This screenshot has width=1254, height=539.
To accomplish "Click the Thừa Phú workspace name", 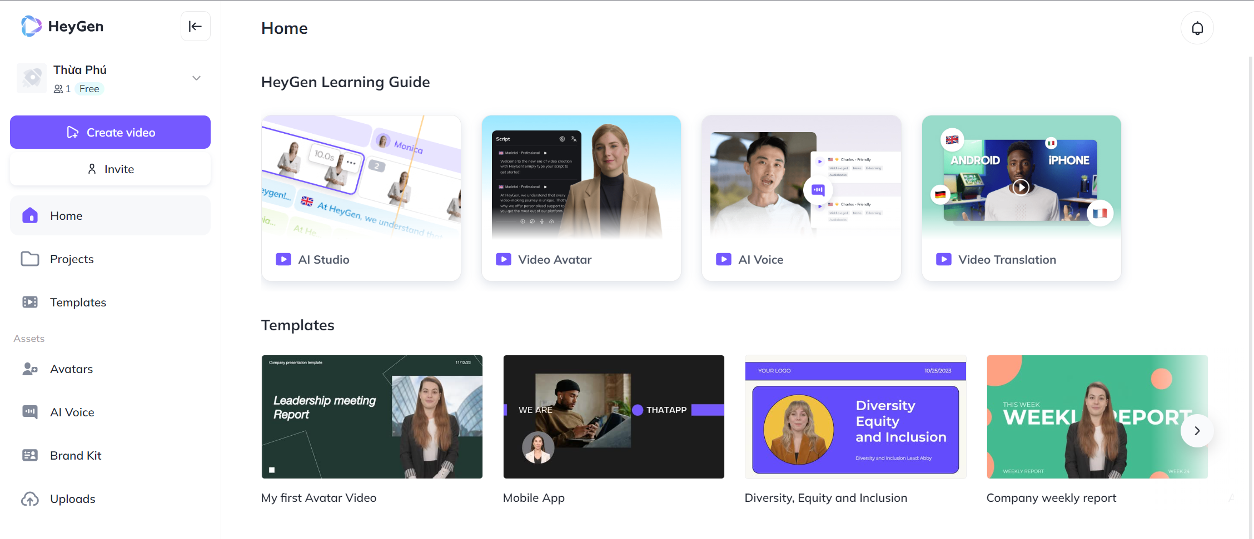I will [80, 70].
